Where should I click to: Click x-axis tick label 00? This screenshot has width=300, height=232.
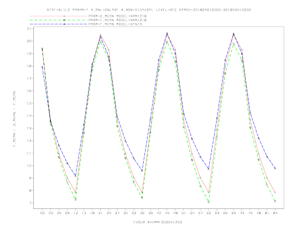click(x=42, y=213)
